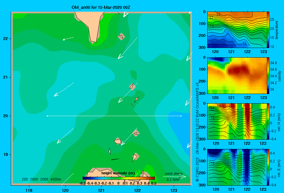284x193 pixels.
Task: Click the '34.8' tick on the salinity scale
Action: click(x=273, y=63)
